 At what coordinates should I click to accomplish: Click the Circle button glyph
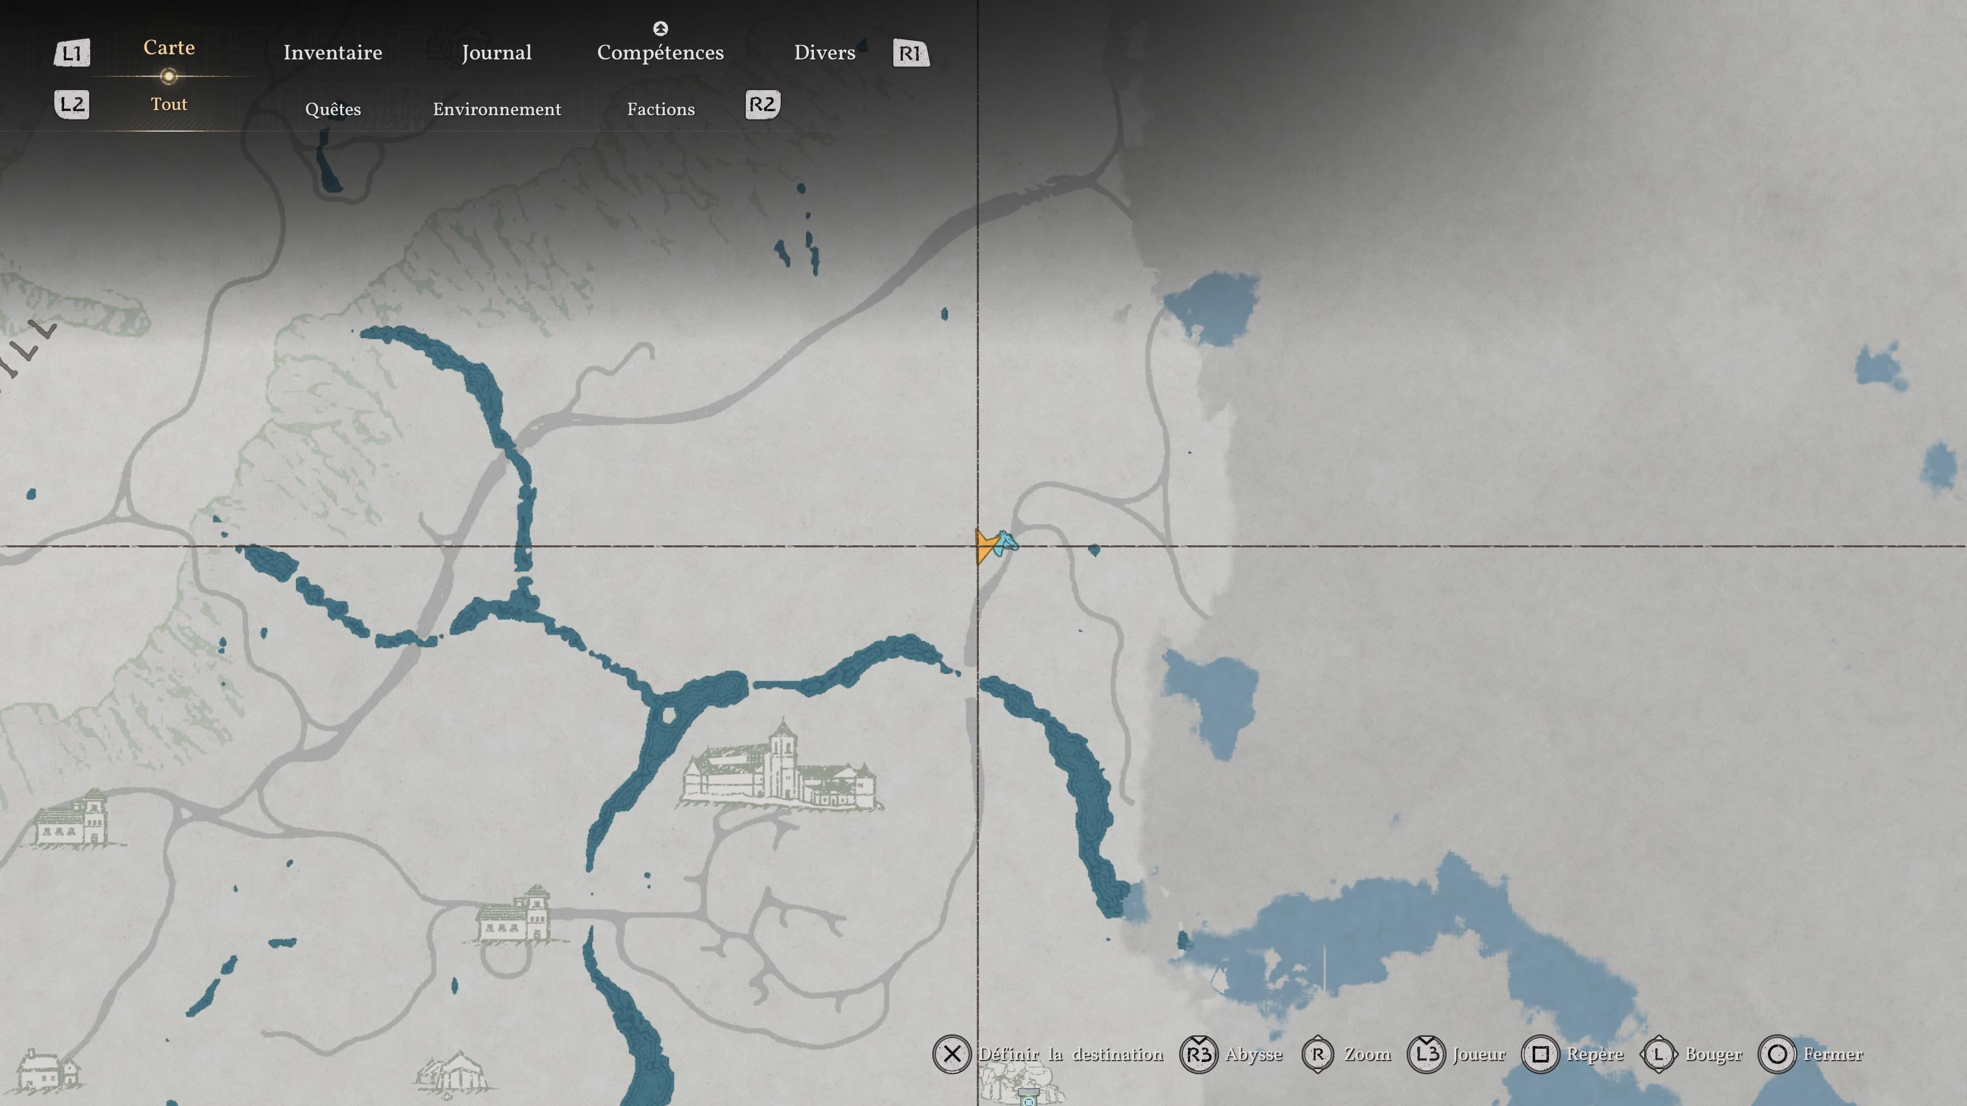tap(1777, 1054)
